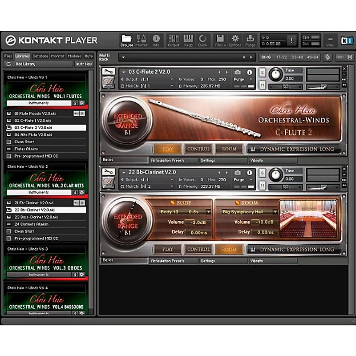356x356 pixels.
Task: Open the CONTROL page on C-Flute 2
Action: pos(198,149)
